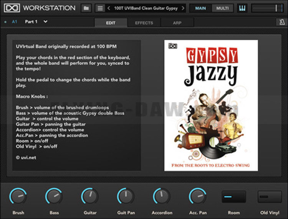Show the virtual keyboard icon
The image size is (288, 219).
[242, 8]
